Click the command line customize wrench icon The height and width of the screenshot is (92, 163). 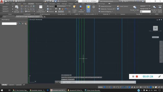[x=59, y=82]
